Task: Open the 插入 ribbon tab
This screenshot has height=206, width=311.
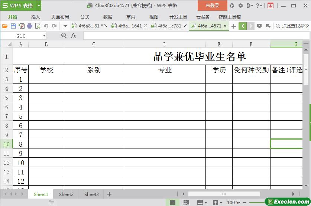Action: pyautogui.click(x=36, y=17)
